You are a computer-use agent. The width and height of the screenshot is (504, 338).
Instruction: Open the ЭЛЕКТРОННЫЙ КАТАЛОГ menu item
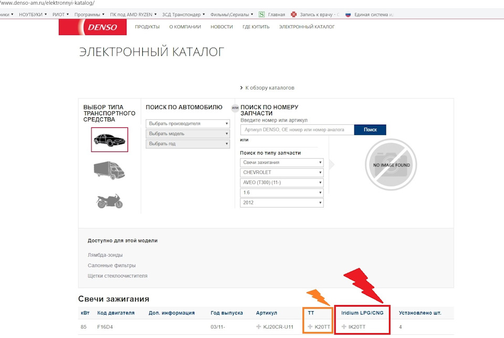pyautogui.click(x=307, y=27)
